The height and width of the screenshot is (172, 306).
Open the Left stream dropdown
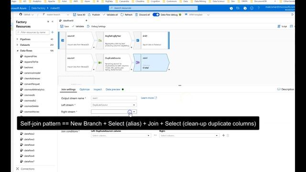pyautogui.click(x=114, y=105)
